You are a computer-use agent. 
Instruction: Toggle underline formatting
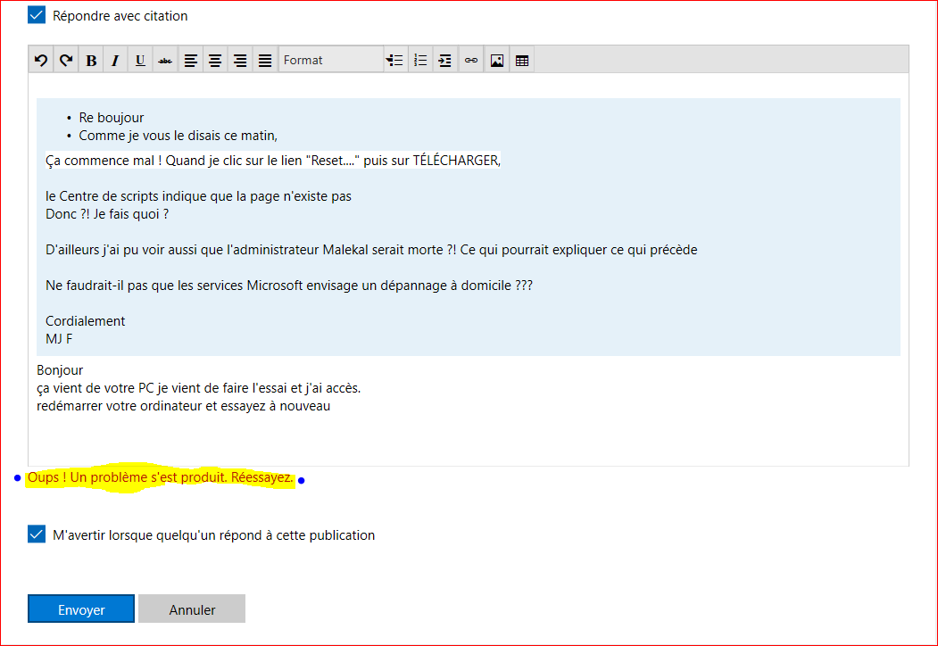[140, 60]
